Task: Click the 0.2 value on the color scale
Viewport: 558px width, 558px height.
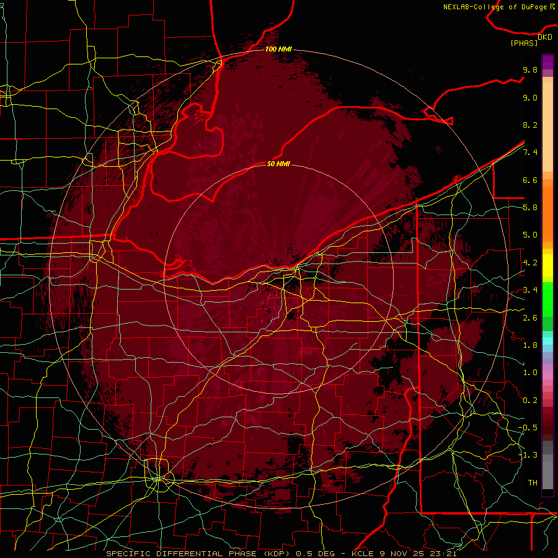Action: point(530,401)
